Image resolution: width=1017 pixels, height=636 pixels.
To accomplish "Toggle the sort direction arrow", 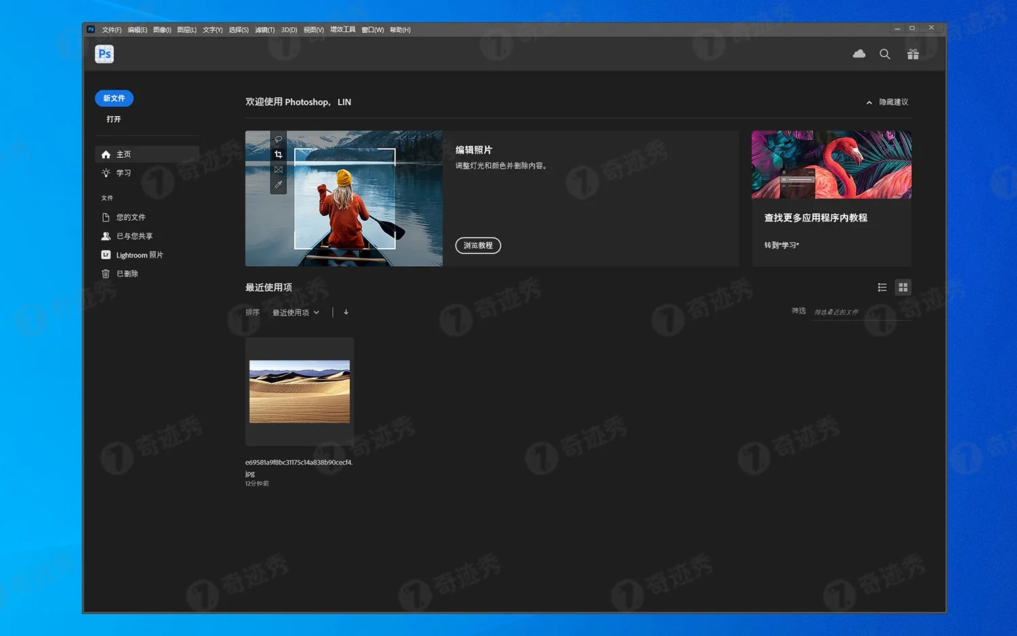I will (346, 312).
